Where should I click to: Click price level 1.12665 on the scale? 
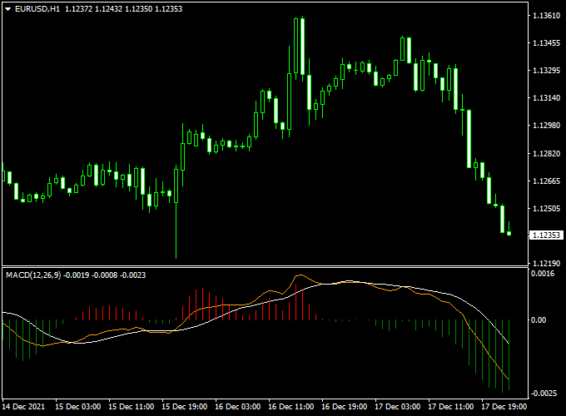click(547, 181)
